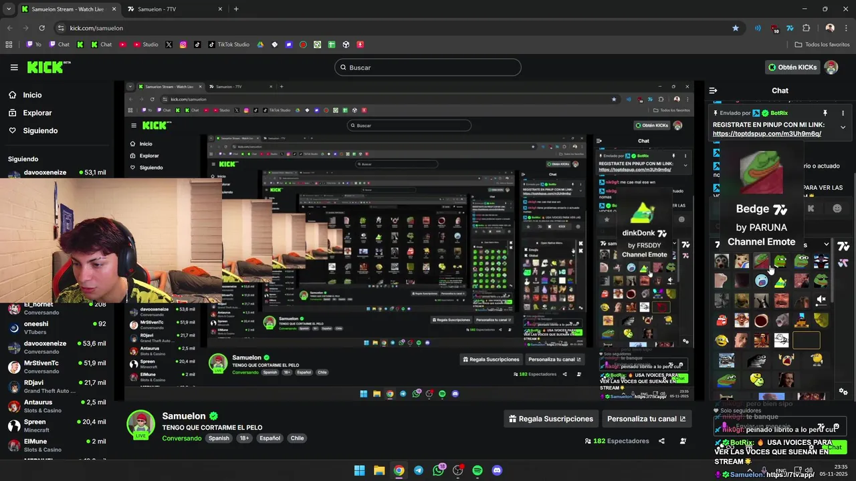The height and width of the screenshot is (481, 856).
Task: Pick the dinkDonk yellow triangle emote
Action: tap(780, 281)
